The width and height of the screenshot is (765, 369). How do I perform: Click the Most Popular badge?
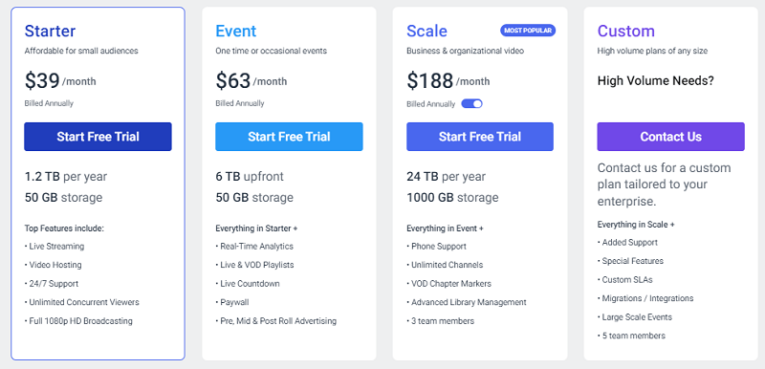[528, 31]
